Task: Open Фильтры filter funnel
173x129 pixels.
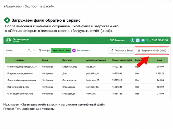Action: (x=44, y=51)
